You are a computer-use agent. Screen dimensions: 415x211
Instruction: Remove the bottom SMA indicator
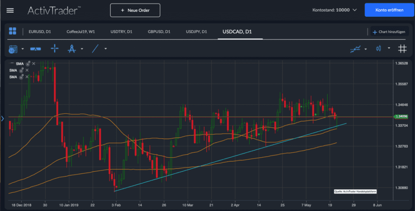(27, 76)
